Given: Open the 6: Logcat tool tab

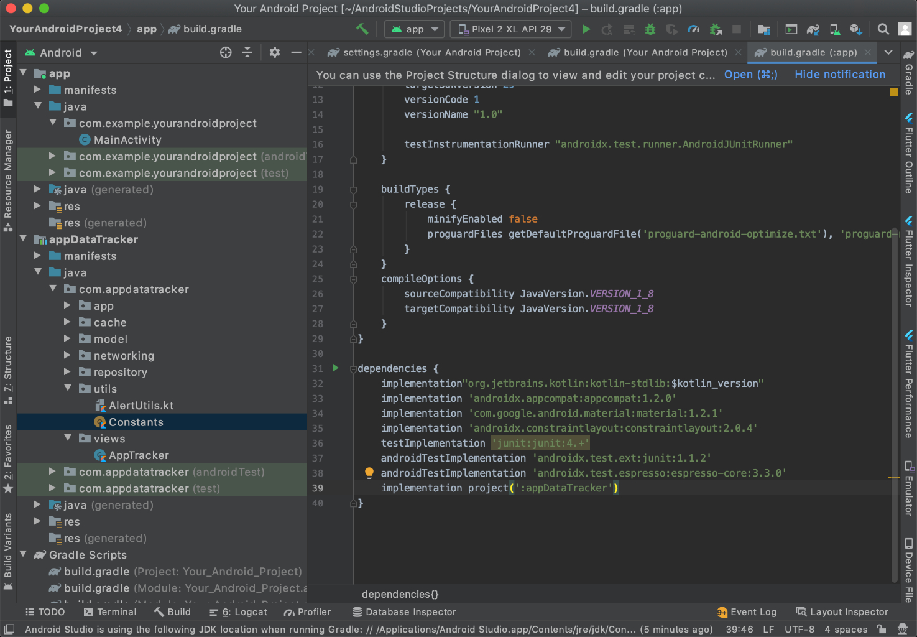Looking at the screenshot, I should [238, 612].
